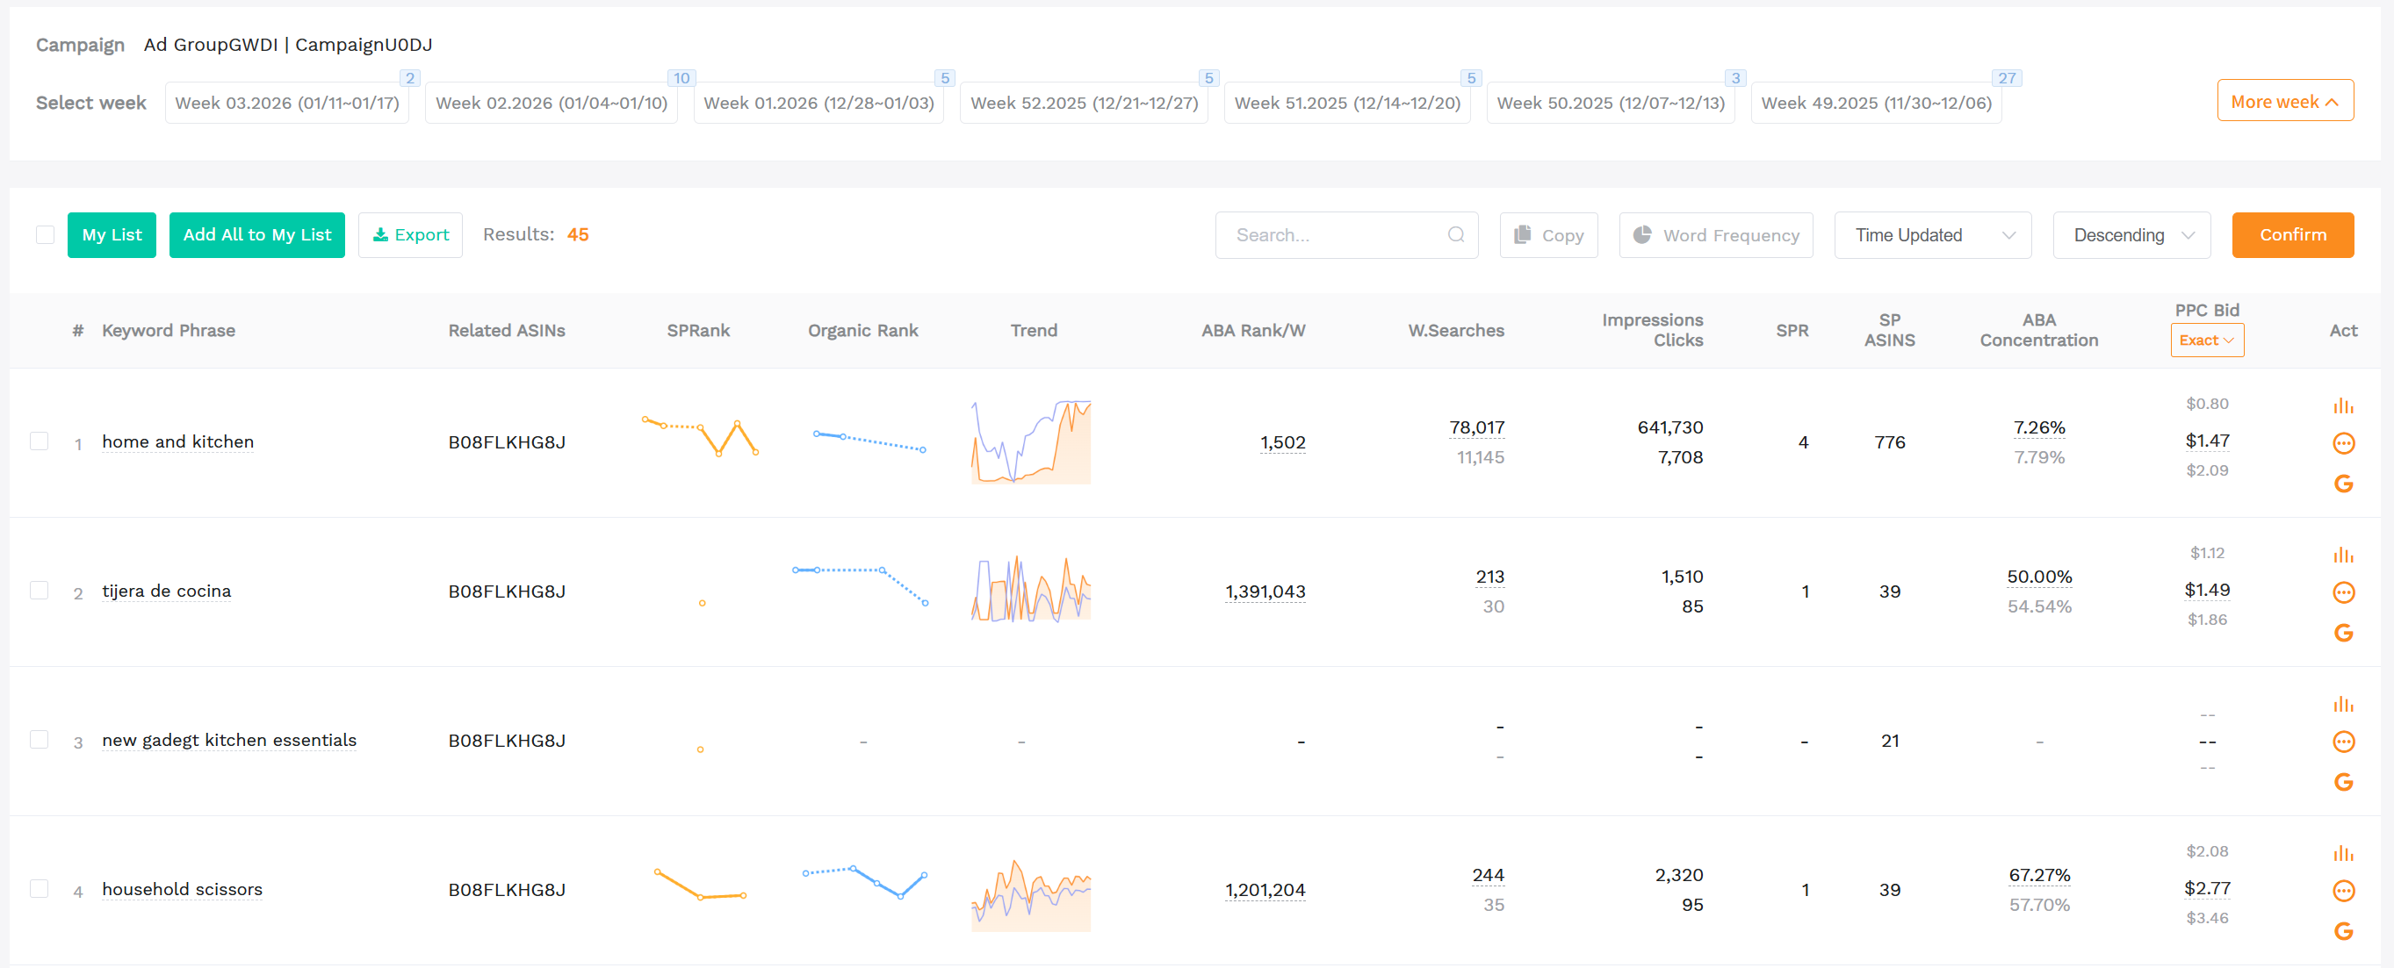Viewport: 2394px width, 968px height.
Task: Check the 'household scissors' row checkbox
Action: pos(39,889)
